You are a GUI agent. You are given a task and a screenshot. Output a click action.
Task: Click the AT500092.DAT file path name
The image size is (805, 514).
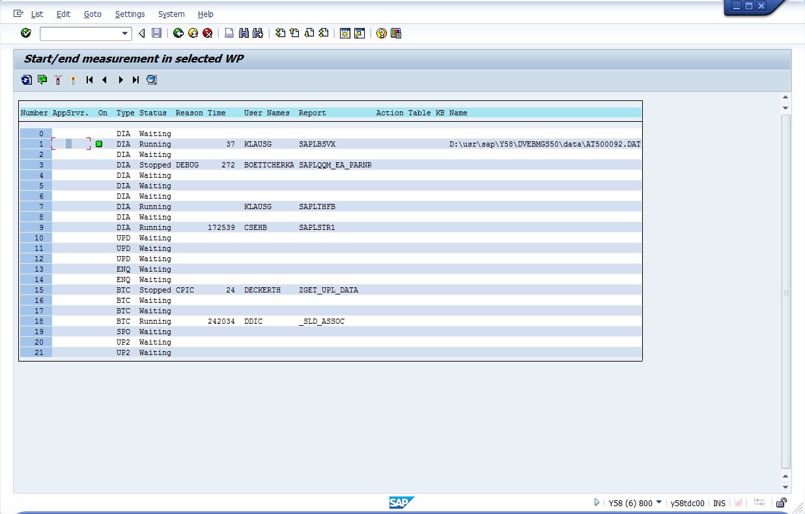coord(545,144)
